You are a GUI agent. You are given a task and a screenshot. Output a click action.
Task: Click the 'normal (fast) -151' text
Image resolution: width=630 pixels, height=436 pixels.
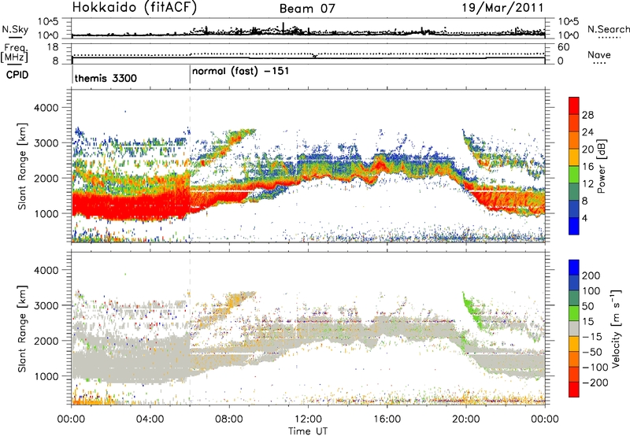pyautogui.click(x=240, y=72)
